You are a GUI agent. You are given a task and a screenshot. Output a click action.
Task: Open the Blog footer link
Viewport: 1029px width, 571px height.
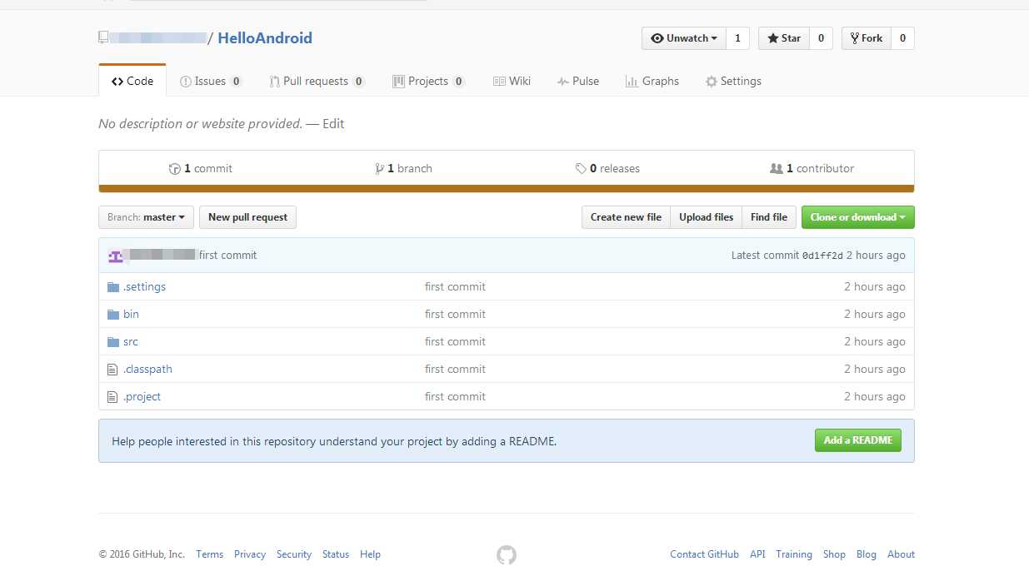tap(867, 554)
